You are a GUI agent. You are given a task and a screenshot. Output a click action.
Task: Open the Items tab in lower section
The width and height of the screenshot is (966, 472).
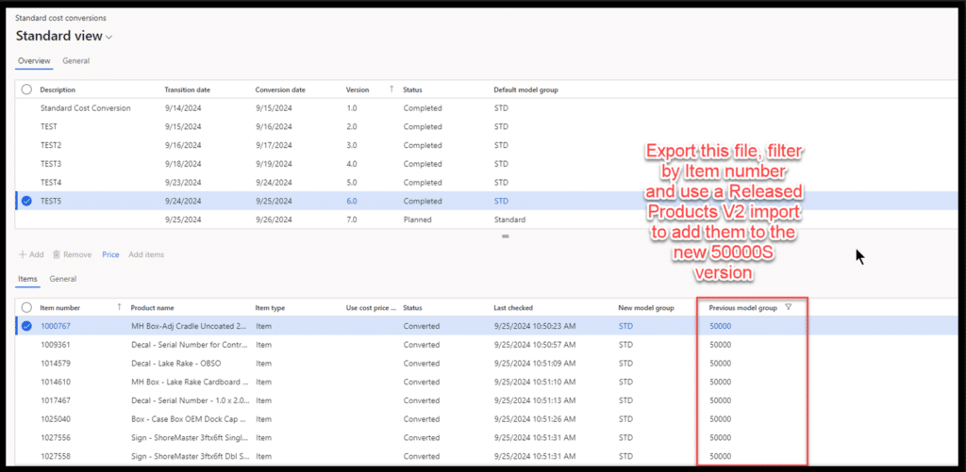tap(28, 279)
